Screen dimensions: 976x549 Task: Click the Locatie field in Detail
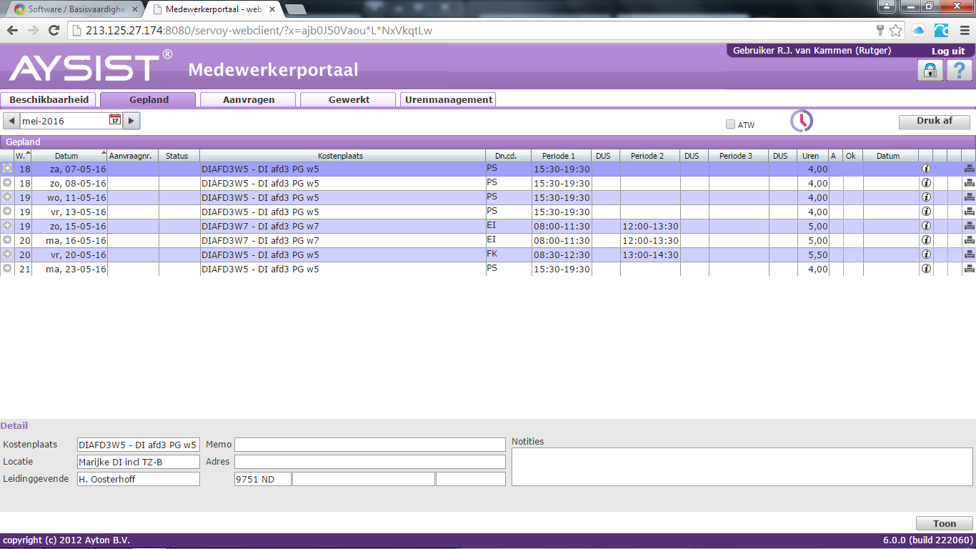pos(139,462)
